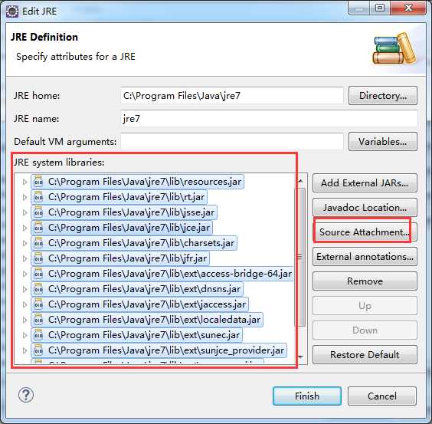The image size is (432, 424).
Task: Select the lib\charsets.jar path text
Action: [x=142, y=243]
